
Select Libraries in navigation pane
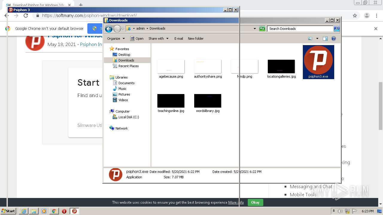tap(121, 77)
